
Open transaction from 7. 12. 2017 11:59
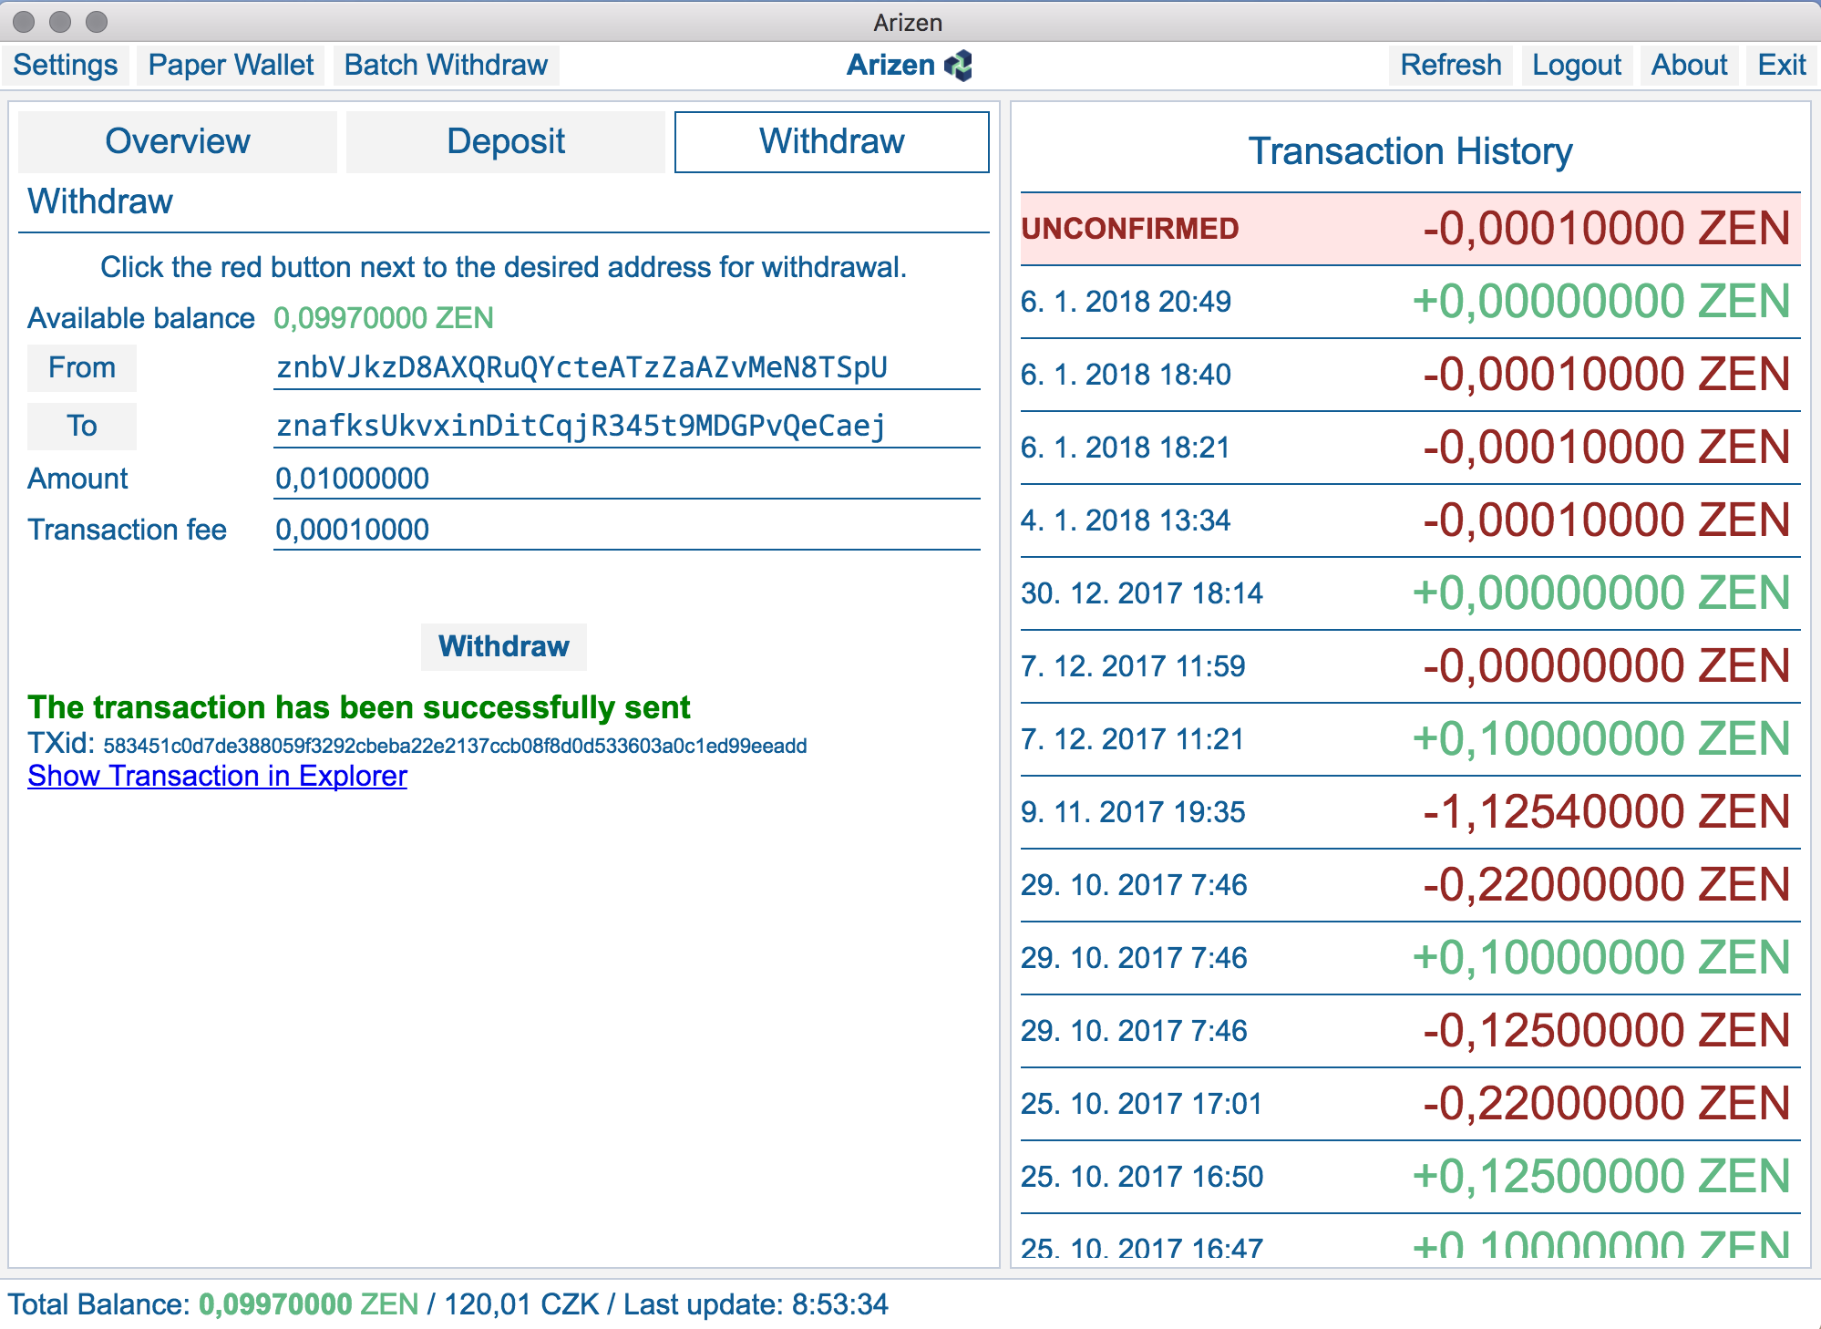(x=1411, y=666)
